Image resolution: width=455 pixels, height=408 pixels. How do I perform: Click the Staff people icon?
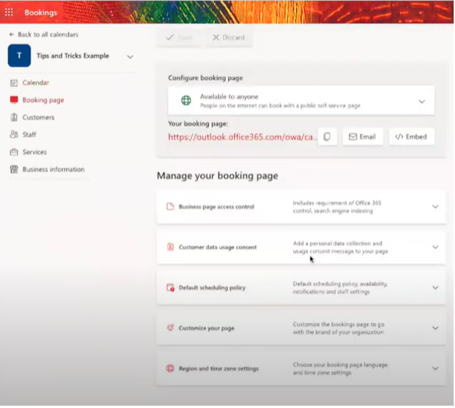[x=14, y=134]
